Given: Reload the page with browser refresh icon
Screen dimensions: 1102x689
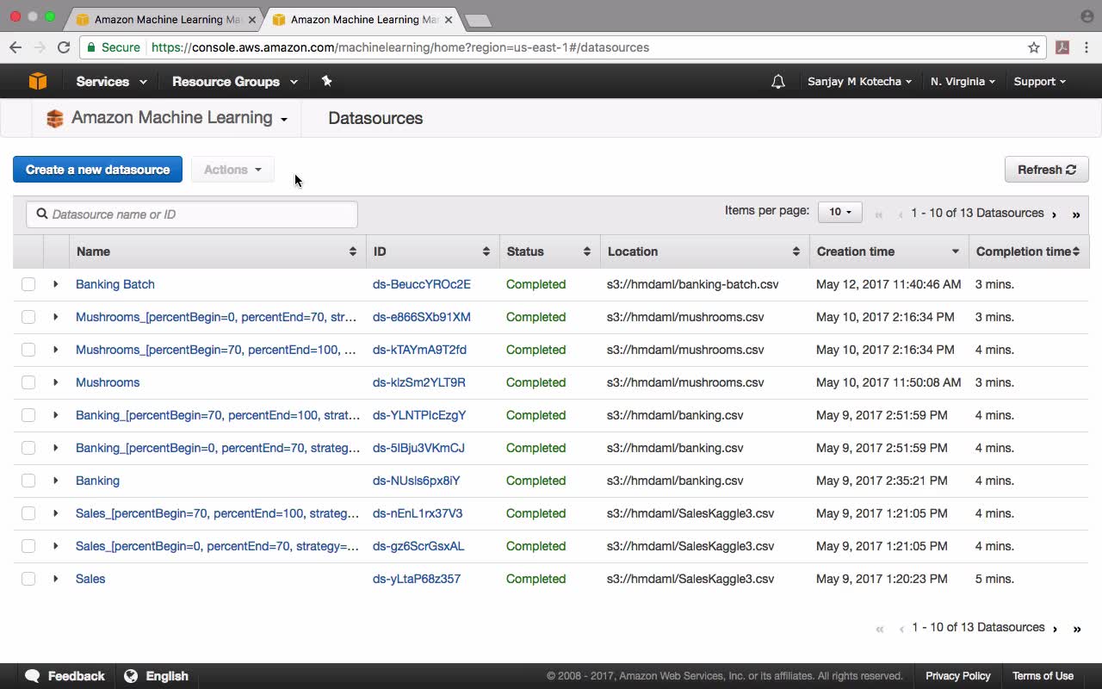Looking at the screenshot, I should click(64, 47).
